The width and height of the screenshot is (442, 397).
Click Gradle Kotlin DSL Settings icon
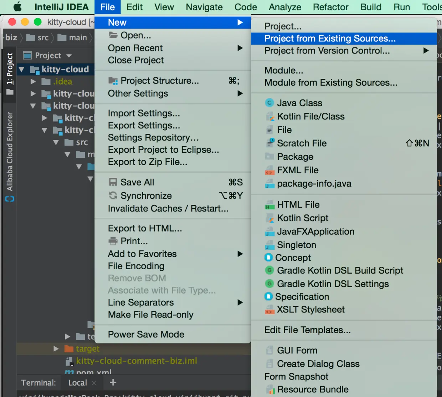click(269, 284)
